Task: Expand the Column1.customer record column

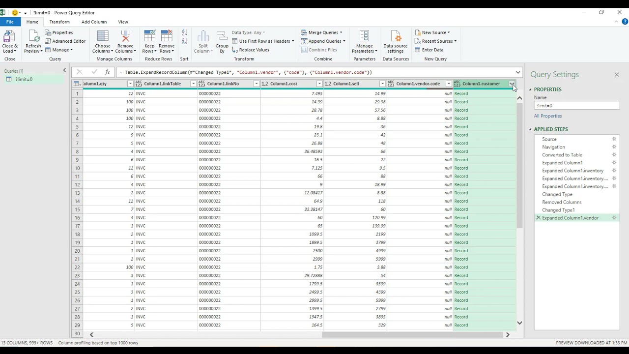Action: pyautogui.click(x=512, y=84)
